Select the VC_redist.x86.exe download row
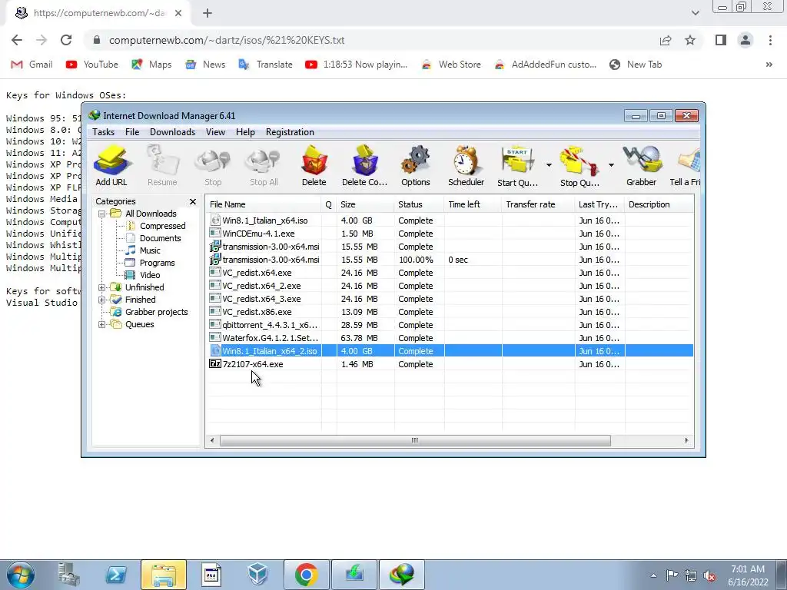Screen dimensions: 787x590 [x=450, y=312]
